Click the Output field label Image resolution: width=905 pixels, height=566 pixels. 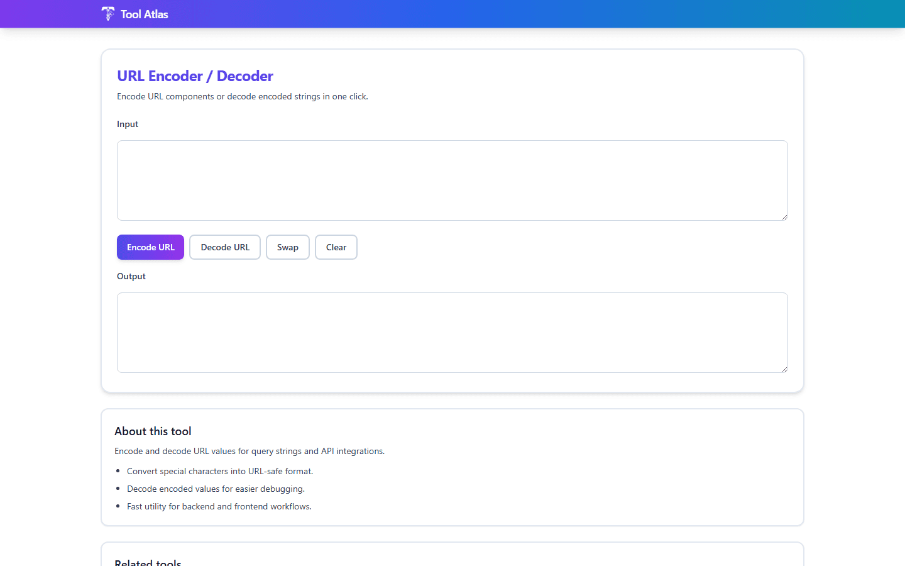[x=131, y=276]
